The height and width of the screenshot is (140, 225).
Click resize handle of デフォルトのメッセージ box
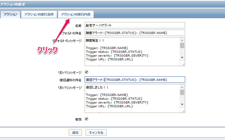(x=183, y=64)
